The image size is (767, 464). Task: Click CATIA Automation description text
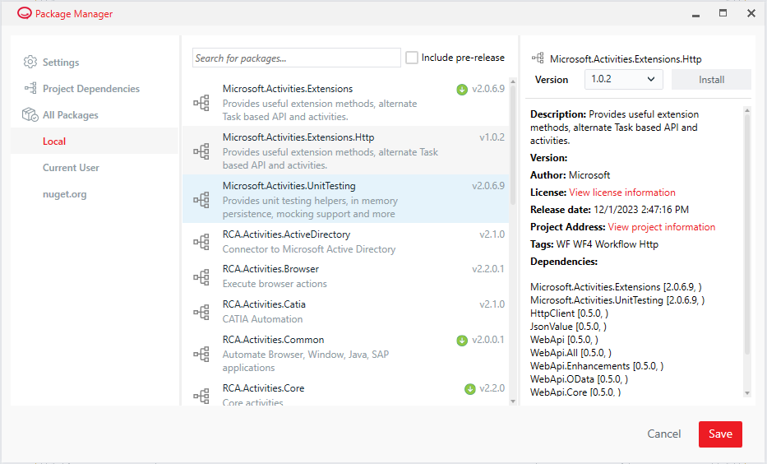point(263,319)
